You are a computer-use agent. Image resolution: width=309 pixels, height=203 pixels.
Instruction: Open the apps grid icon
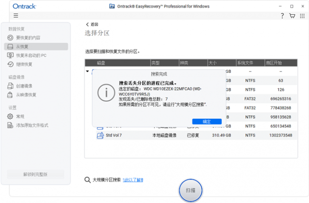(x=302, y=16)
